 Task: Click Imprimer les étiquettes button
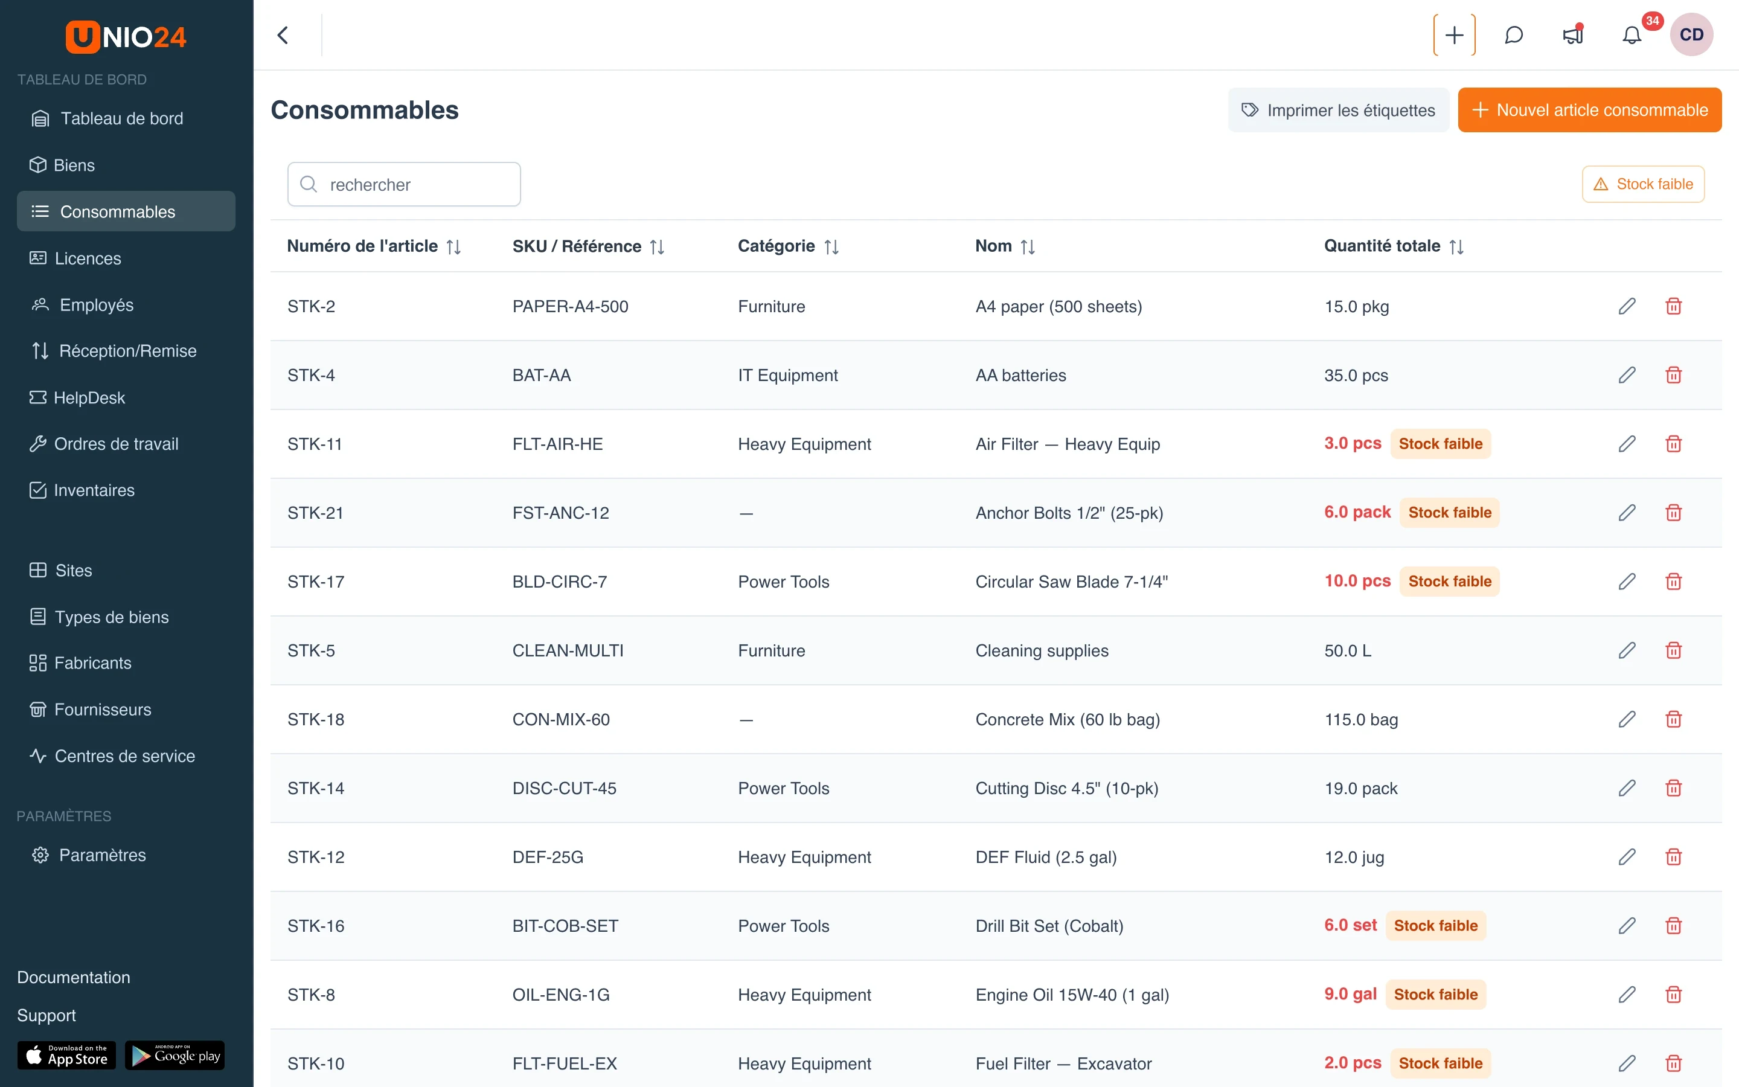1338,110
